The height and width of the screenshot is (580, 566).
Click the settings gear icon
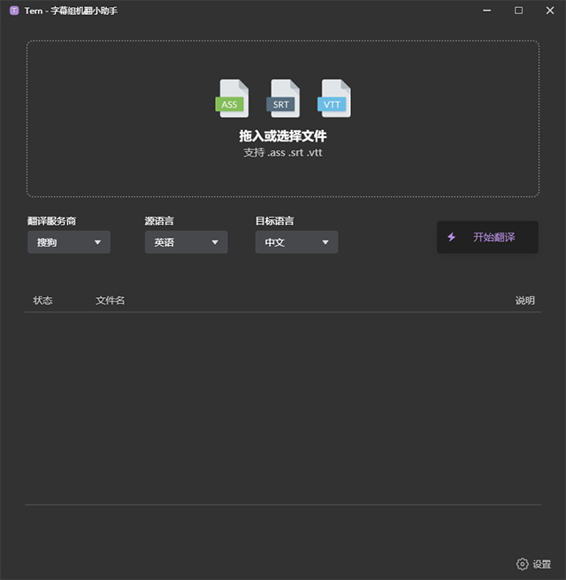pos(523,564)
